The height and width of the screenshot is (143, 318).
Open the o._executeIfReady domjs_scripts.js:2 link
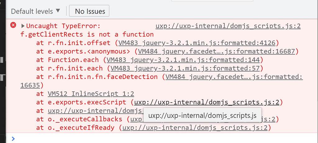coord(195,128)
